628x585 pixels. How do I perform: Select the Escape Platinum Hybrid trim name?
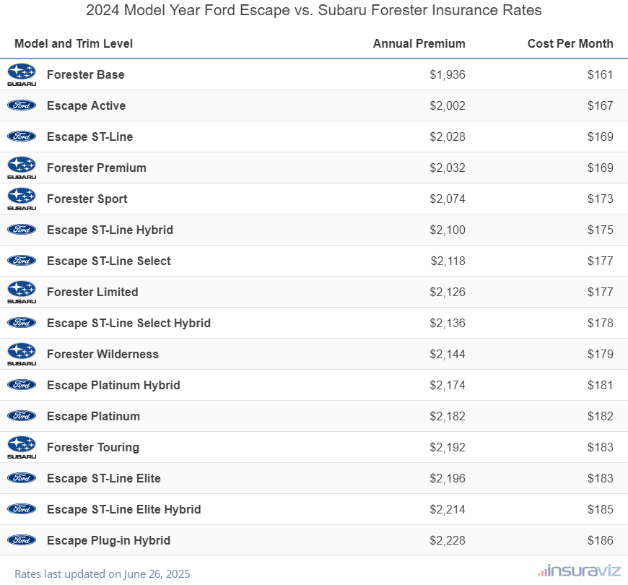(113, 385)
